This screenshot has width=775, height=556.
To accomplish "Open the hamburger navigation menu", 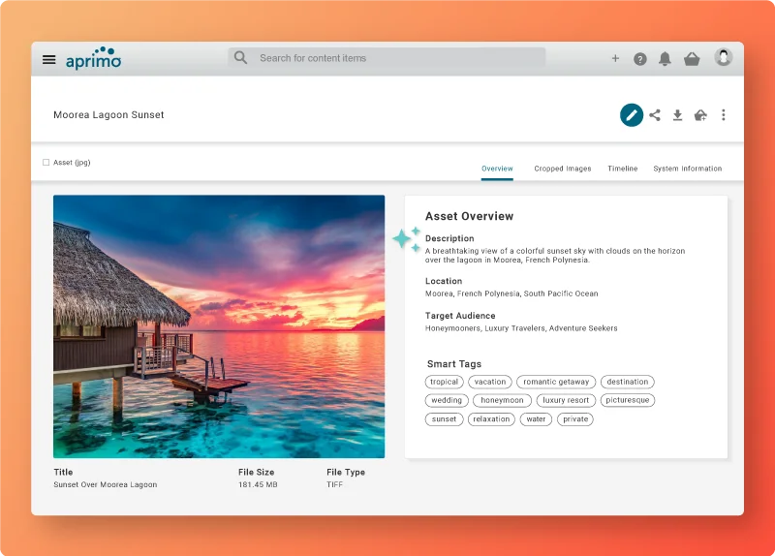I will pos(49,60).
